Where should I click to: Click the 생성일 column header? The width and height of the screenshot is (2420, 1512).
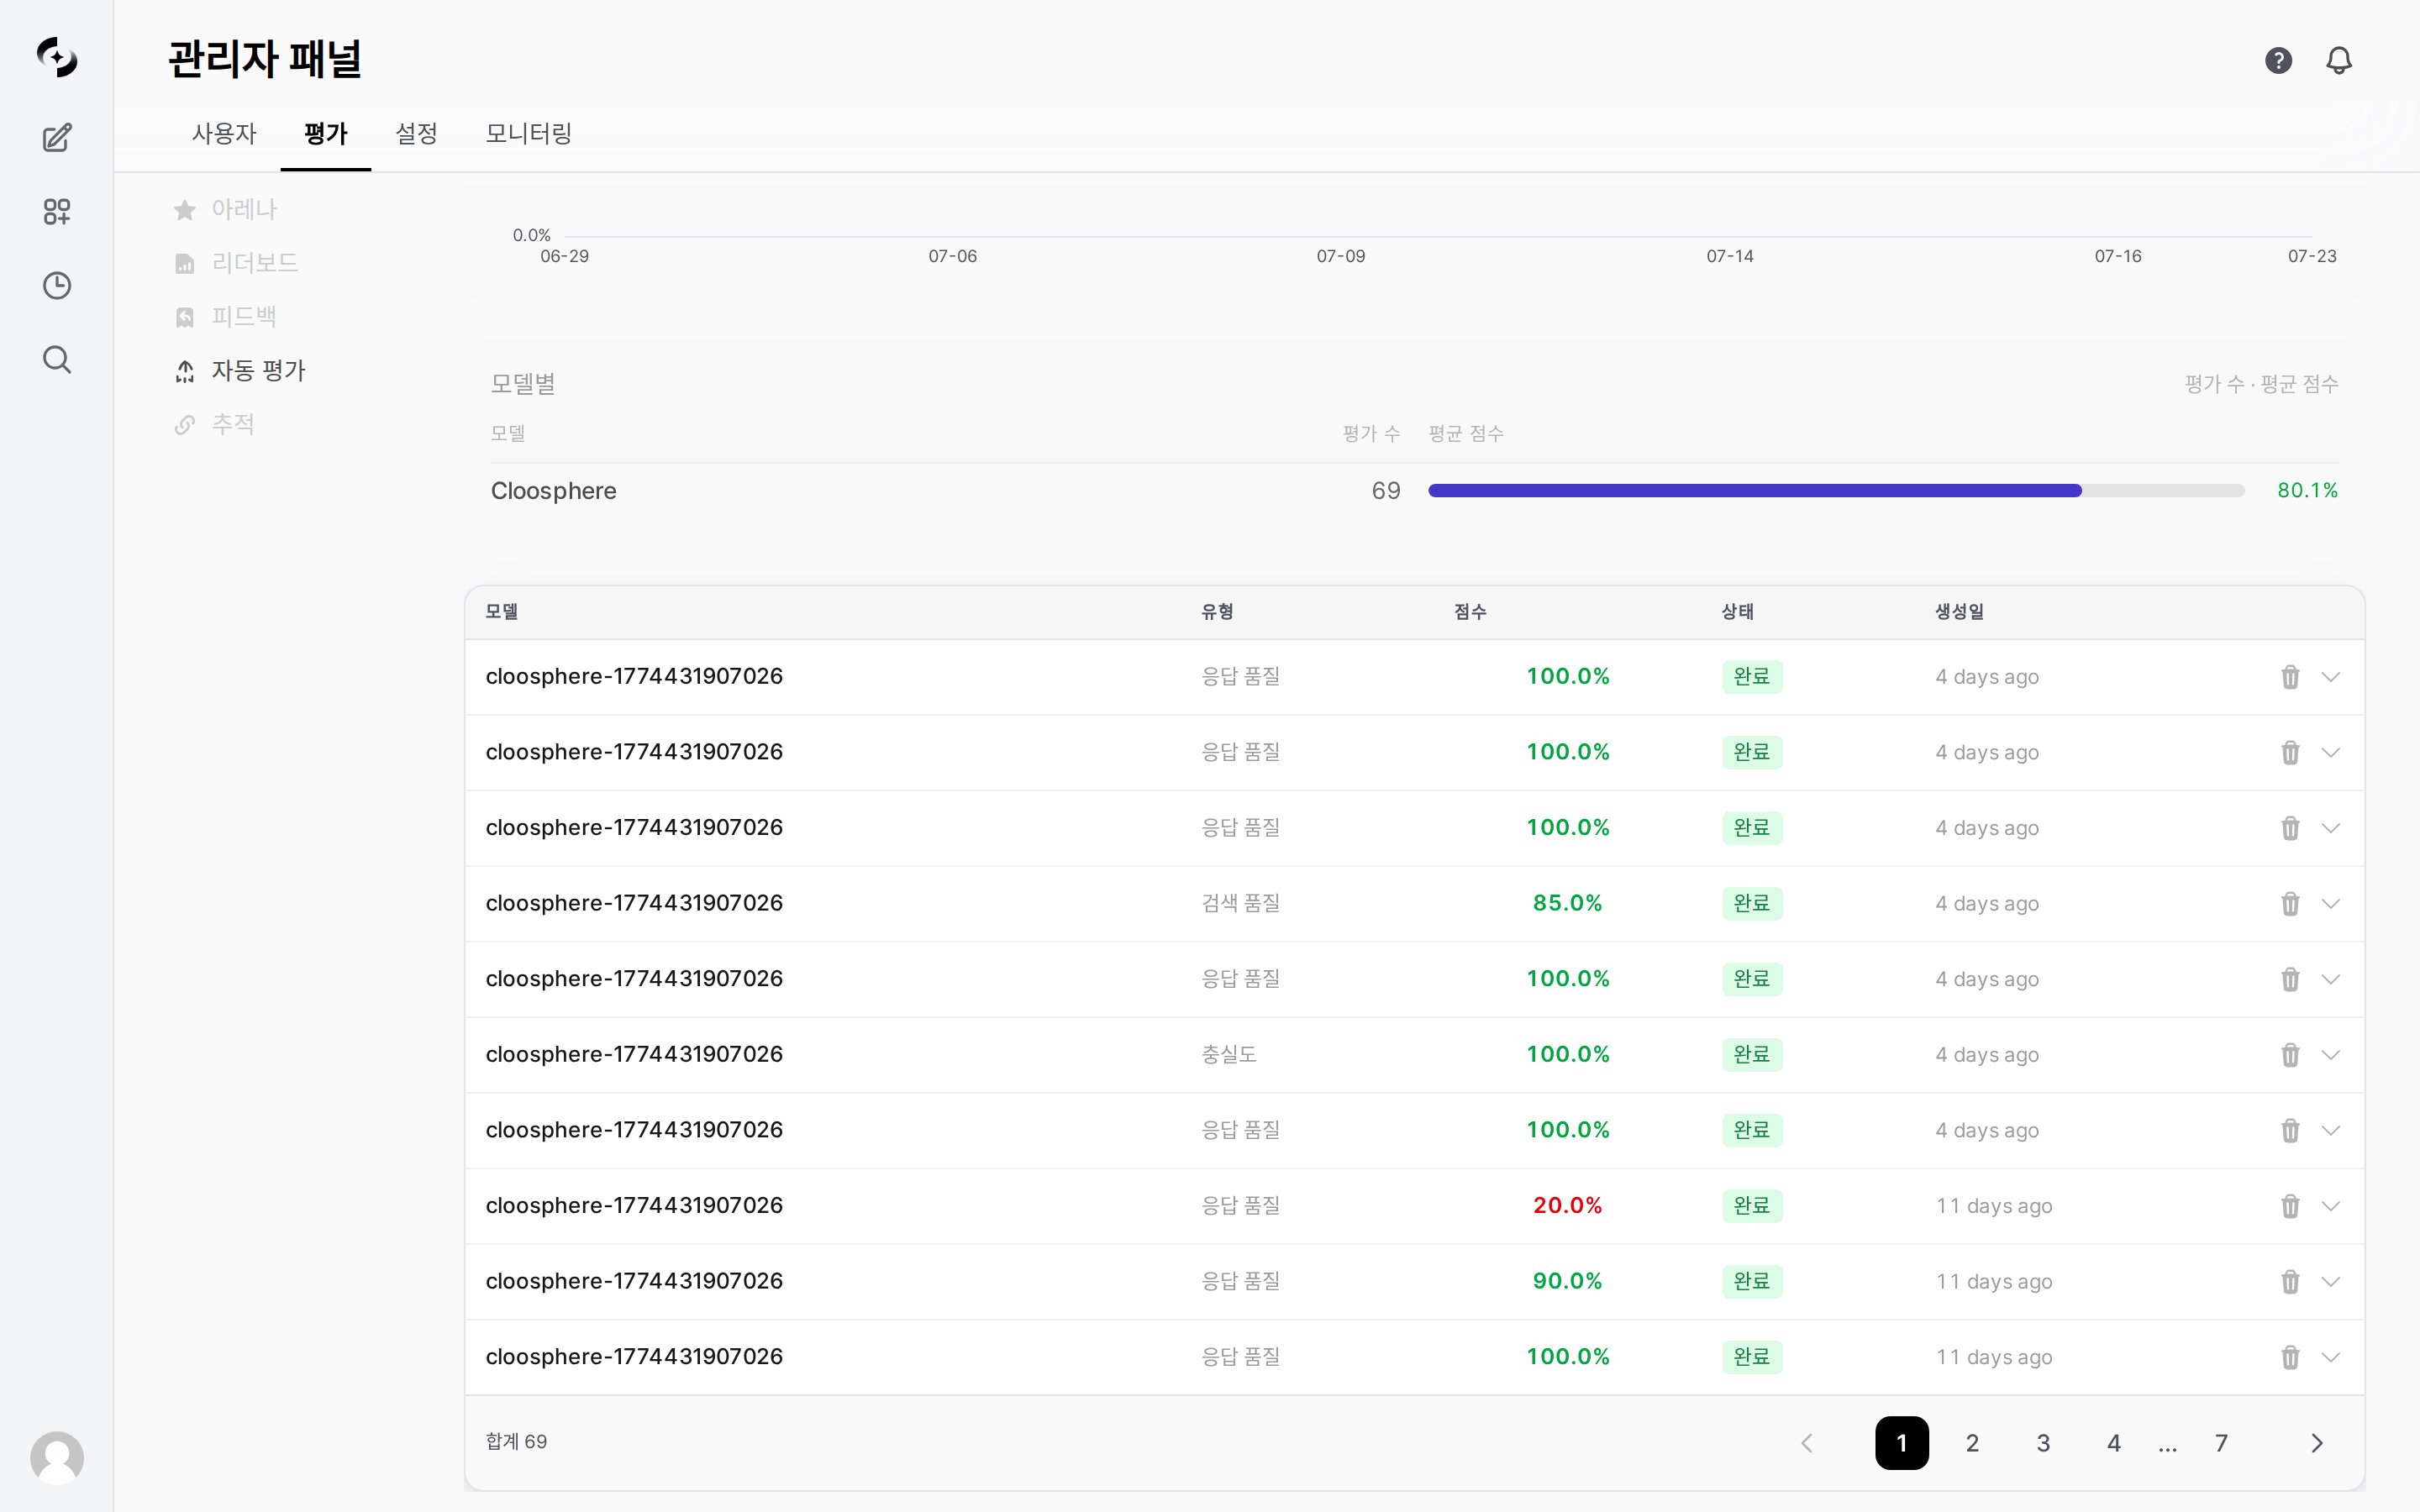pos(1959,611)
